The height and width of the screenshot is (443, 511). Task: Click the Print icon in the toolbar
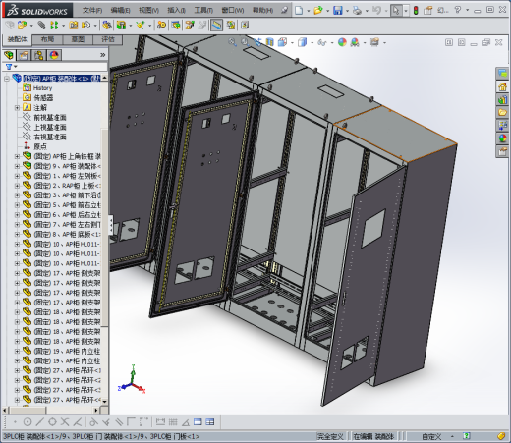tap(357, 10)
